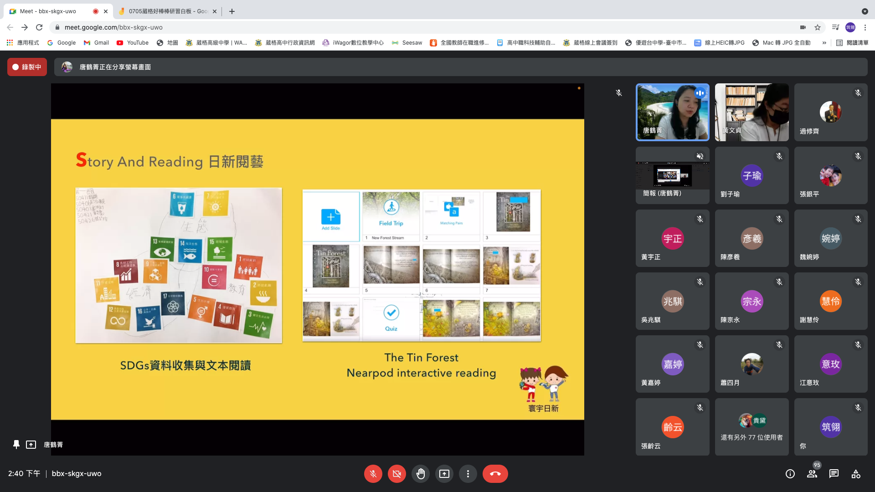The image size is (875, 492).
Task: Open Chrome tab search dropdown arrow
Action: tap(865, 11)
